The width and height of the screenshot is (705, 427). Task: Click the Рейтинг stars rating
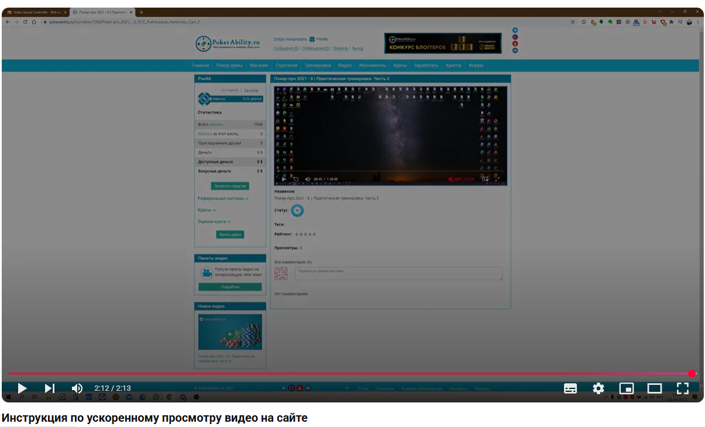(305, 234)
